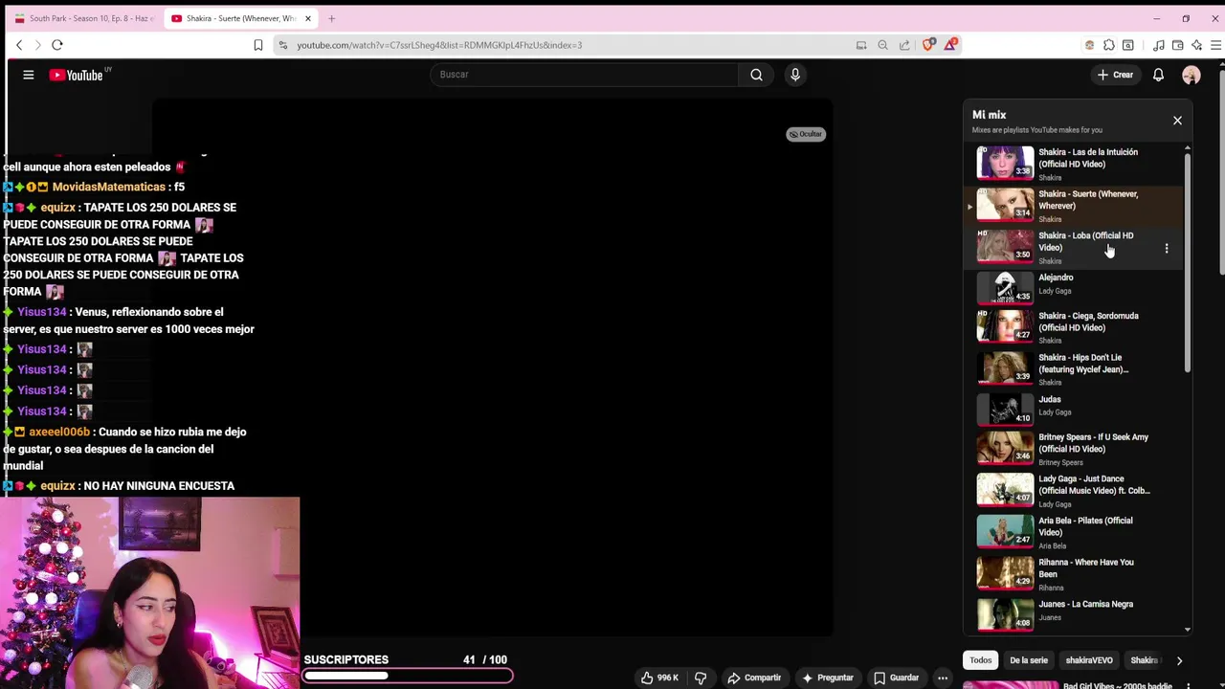Open more video actions ellipsis
This screenshot has width=1225, height=689.
943,678
